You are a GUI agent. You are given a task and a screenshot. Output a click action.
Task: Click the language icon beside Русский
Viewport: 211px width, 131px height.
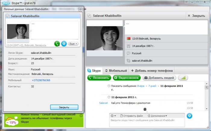coord(128,53)
